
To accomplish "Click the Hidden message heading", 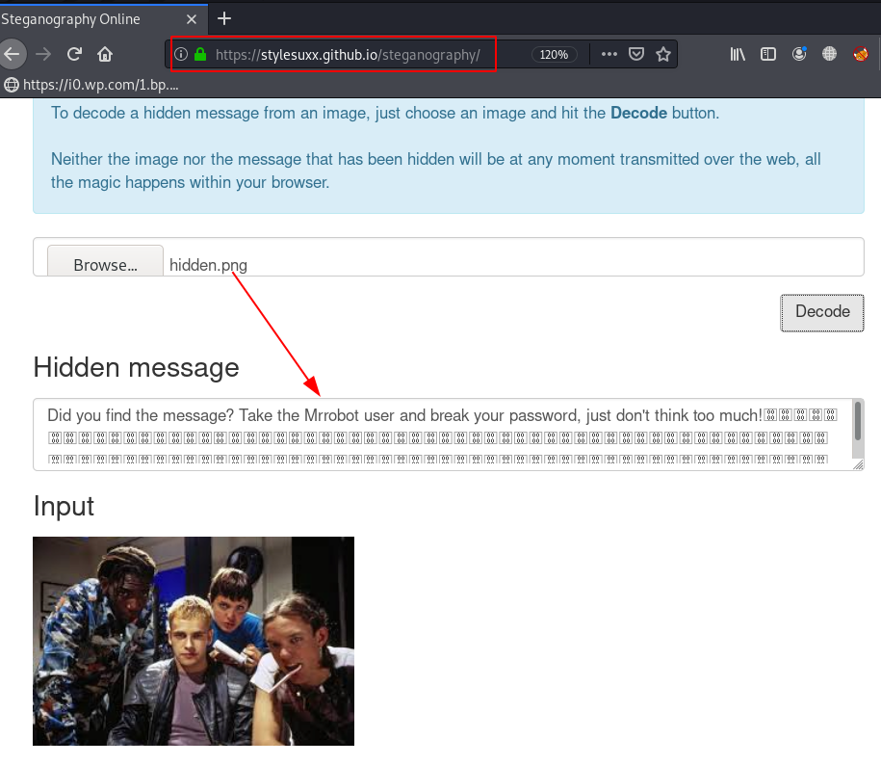I will (x=136, y=368).
